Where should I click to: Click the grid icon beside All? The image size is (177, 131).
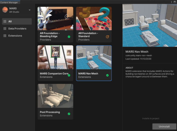(x=5, y=21)
